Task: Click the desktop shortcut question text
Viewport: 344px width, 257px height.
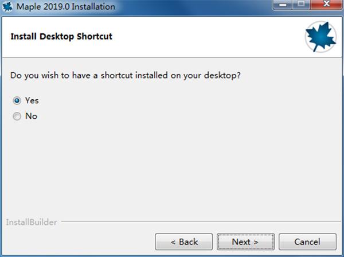Action: pos(125,76)
